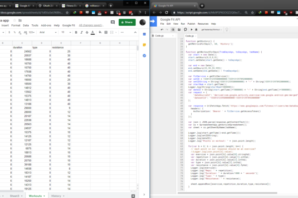The image size is (298, 198).
Task: Select the duration column header cell
Action: [x=22, y=48]
